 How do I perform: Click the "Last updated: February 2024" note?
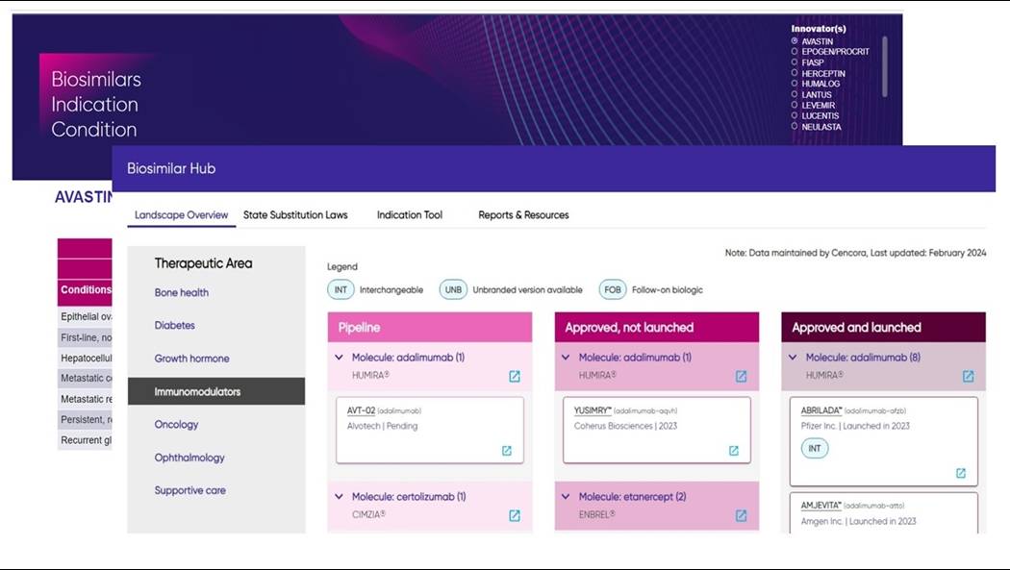(928, 253)
